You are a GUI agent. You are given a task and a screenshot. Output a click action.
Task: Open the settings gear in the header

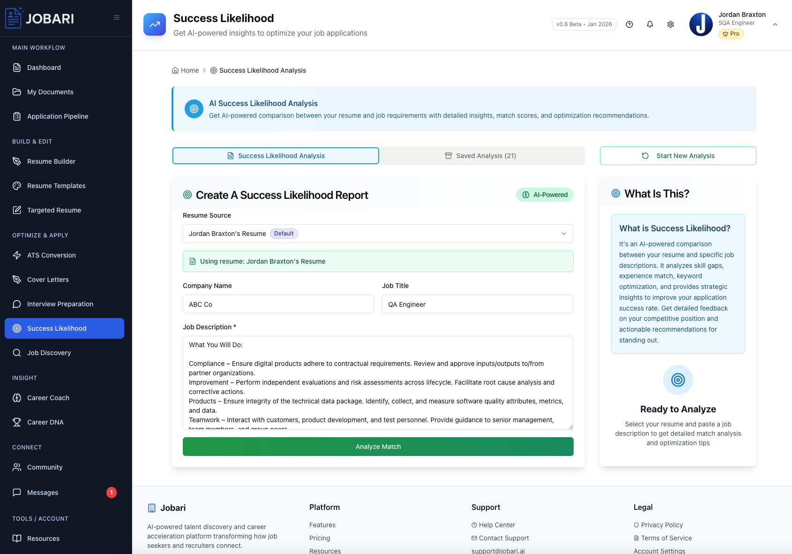(671, 24)
